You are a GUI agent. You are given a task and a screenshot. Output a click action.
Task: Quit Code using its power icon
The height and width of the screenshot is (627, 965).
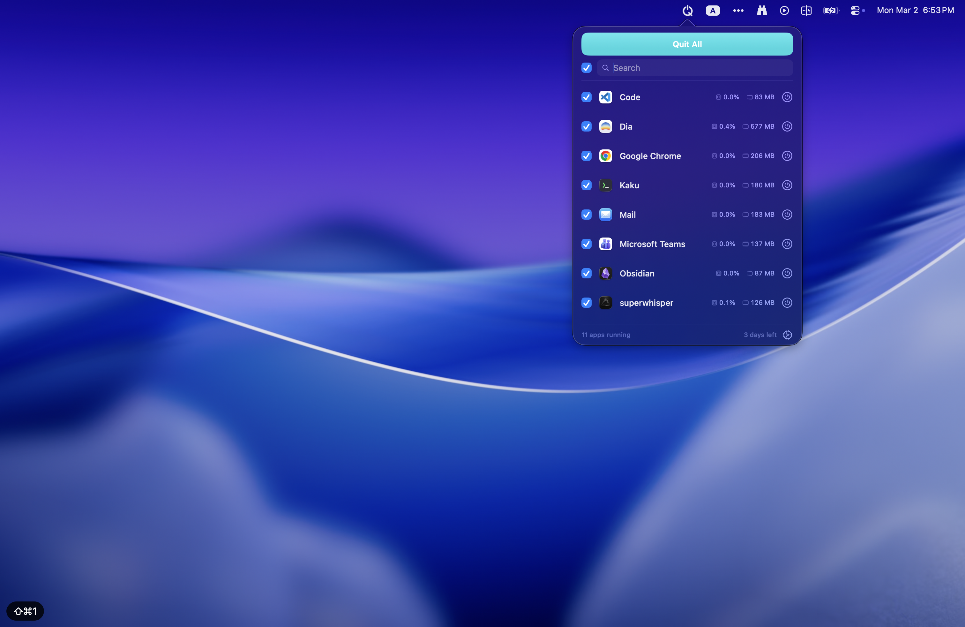[x=787, y=97]
